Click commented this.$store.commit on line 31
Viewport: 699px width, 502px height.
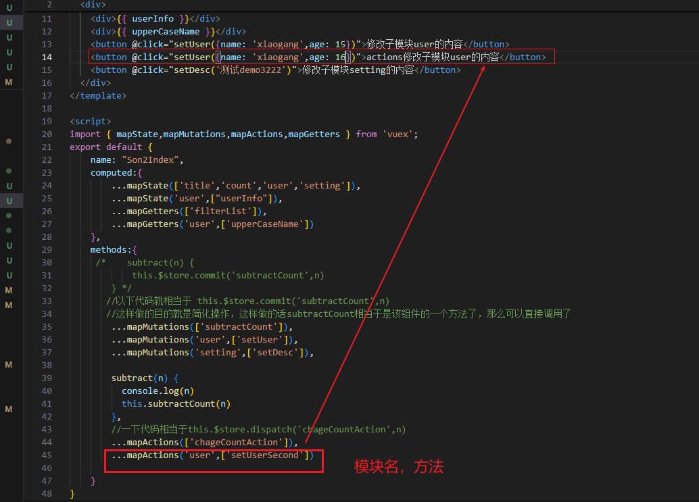tap(228, 276)
